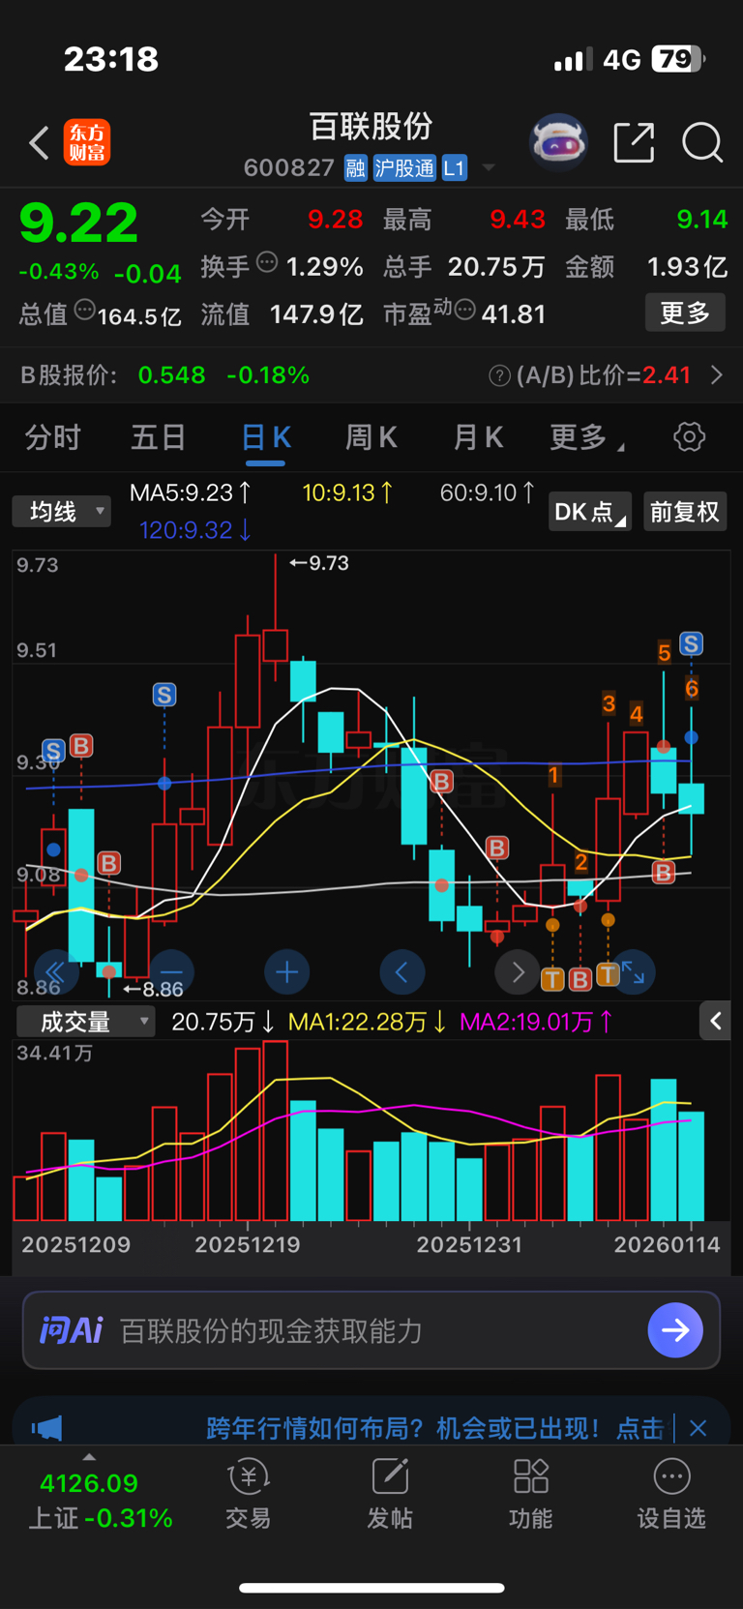Open the 更多 chart period dropdown
Viewport: 743px width, 1609px height.
pyautogui.click(x=586, y=437)
